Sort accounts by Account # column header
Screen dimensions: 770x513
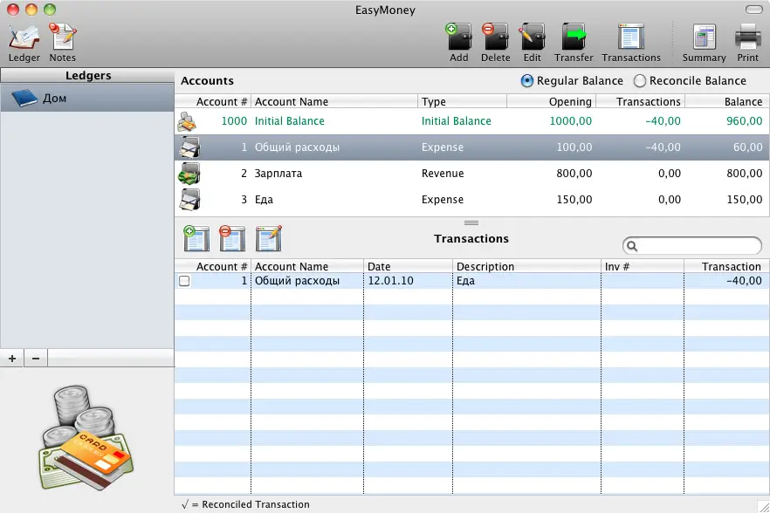click(x=213, y=101)
